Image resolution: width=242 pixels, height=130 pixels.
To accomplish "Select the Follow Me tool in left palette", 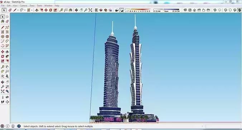I will coord(7,56).
